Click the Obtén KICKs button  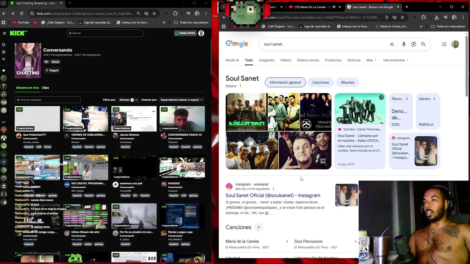pyautogui.click(x=185, y=33)
